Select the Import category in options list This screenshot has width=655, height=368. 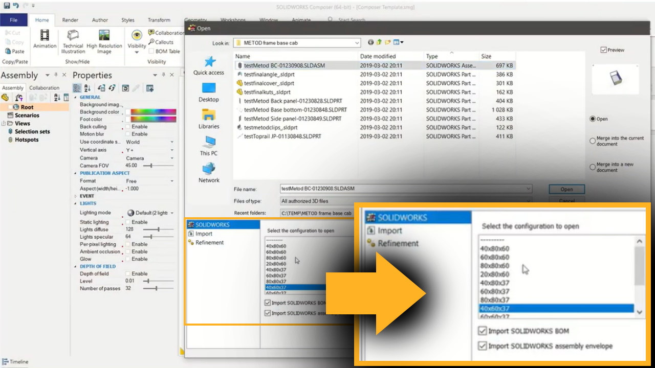pos(204,234)
